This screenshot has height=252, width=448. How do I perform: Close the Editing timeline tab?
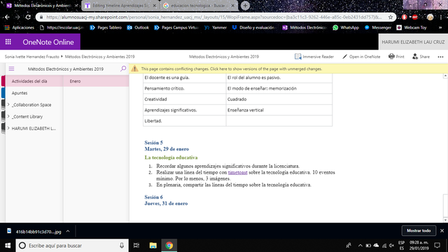point(154,6)
